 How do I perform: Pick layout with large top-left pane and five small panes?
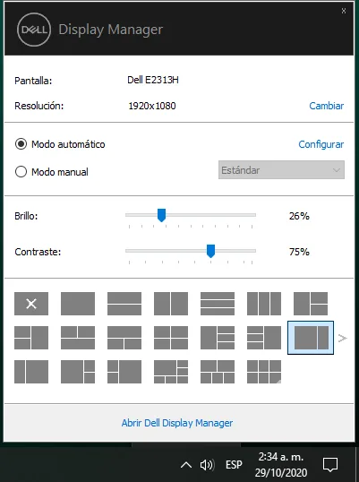171,372
